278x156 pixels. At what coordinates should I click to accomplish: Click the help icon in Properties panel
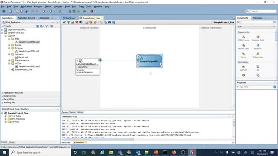[275, 87]
